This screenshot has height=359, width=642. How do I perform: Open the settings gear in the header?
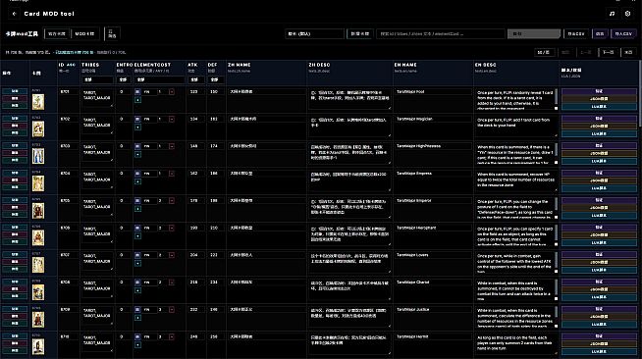click(627, 14)
